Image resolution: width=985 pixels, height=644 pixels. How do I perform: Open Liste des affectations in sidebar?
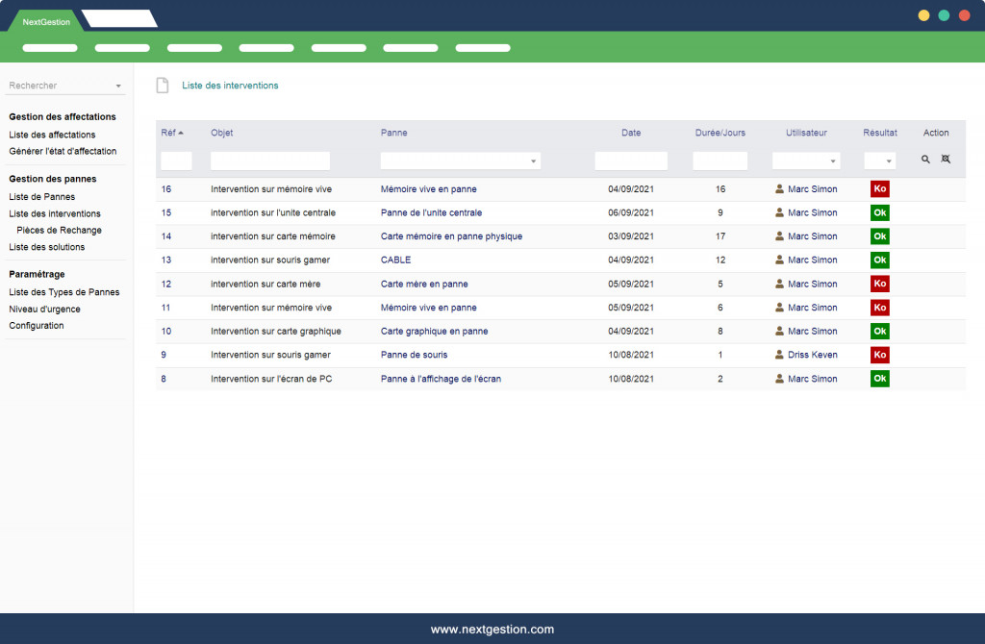(x=52, y=135)
